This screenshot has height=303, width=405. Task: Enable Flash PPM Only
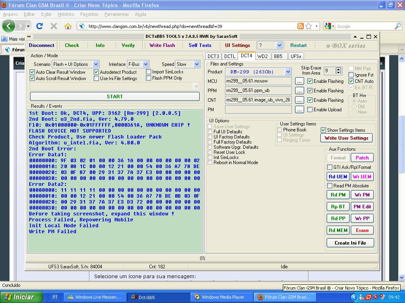click(149, 78)
